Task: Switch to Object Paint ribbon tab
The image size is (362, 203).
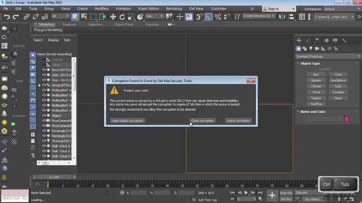Action: pos(124,24)
